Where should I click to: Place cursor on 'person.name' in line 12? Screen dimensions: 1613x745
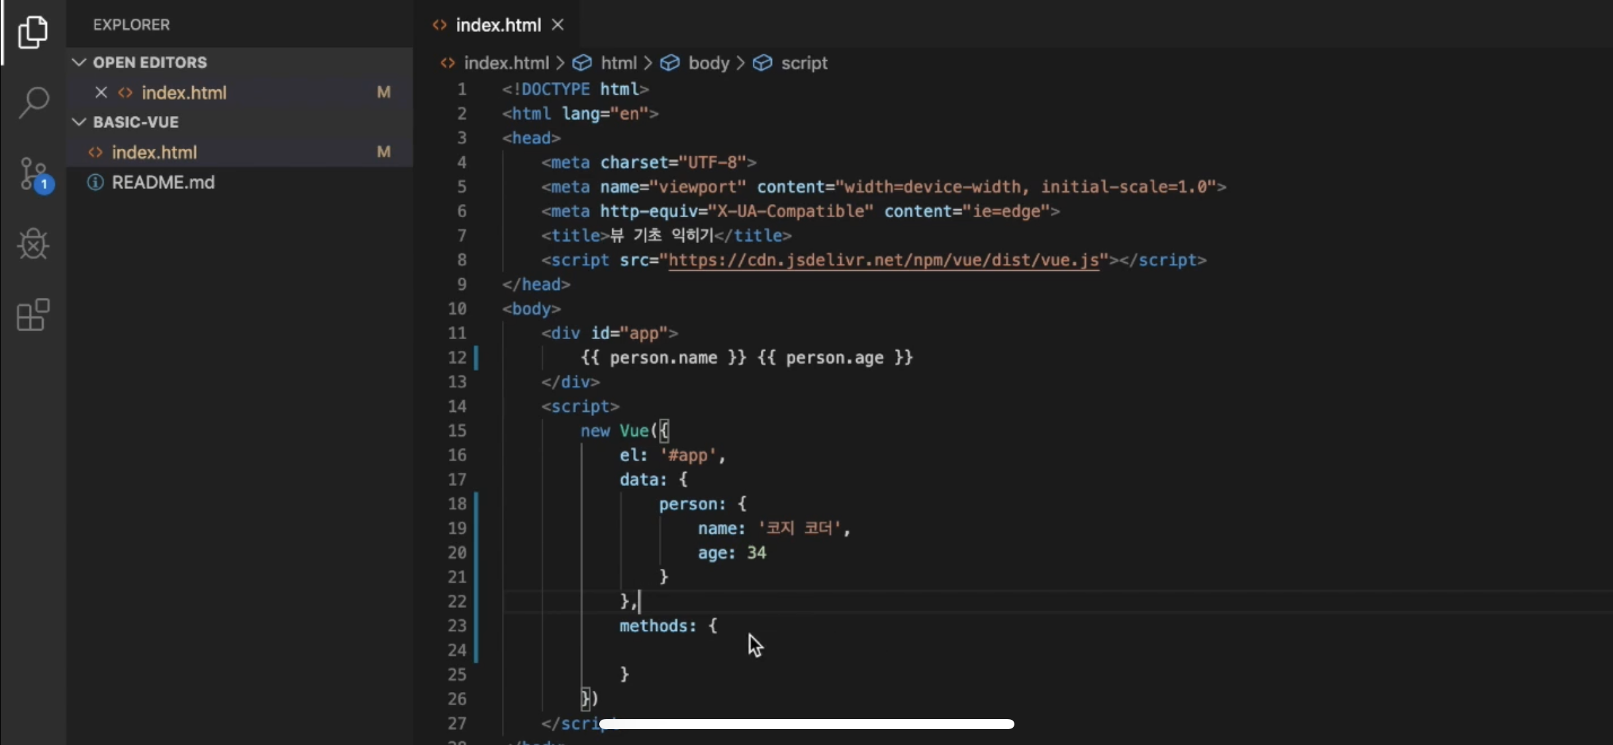click(663, 358)
